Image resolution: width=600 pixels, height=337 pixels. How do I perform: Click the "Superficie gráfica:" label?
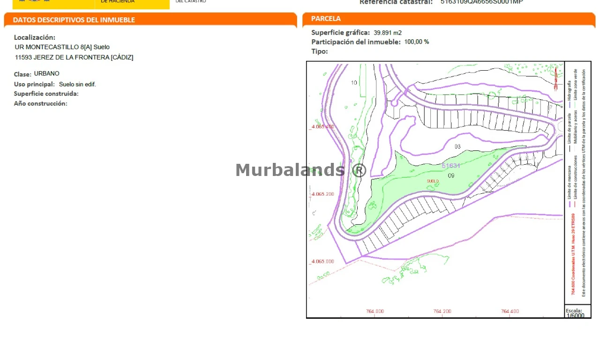[341, 33]
